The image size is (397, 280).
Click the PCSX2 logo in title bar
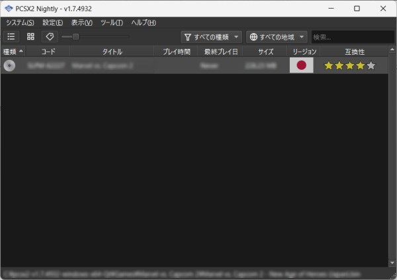pyautogui.click(x=9, y=9)
